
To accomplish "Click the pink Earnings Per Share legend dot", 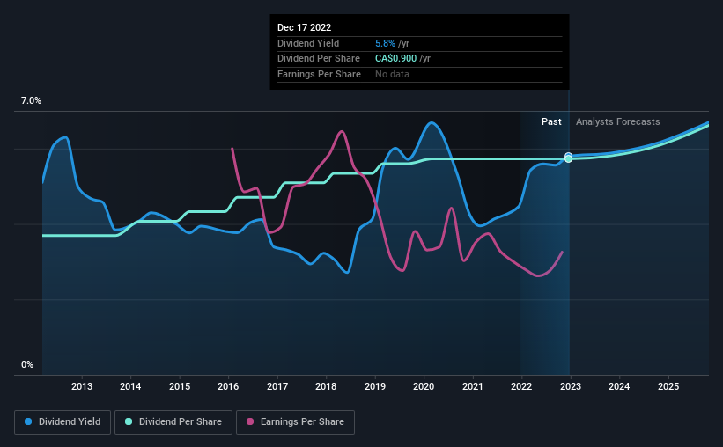I will coord(250,421).
